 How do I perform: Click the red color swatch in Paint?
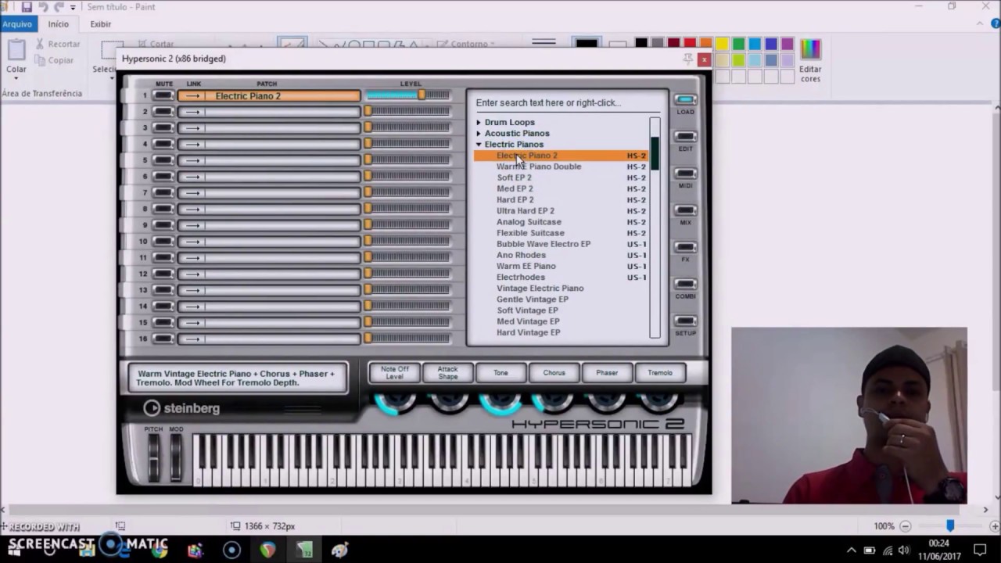click(x=690, y=44)
